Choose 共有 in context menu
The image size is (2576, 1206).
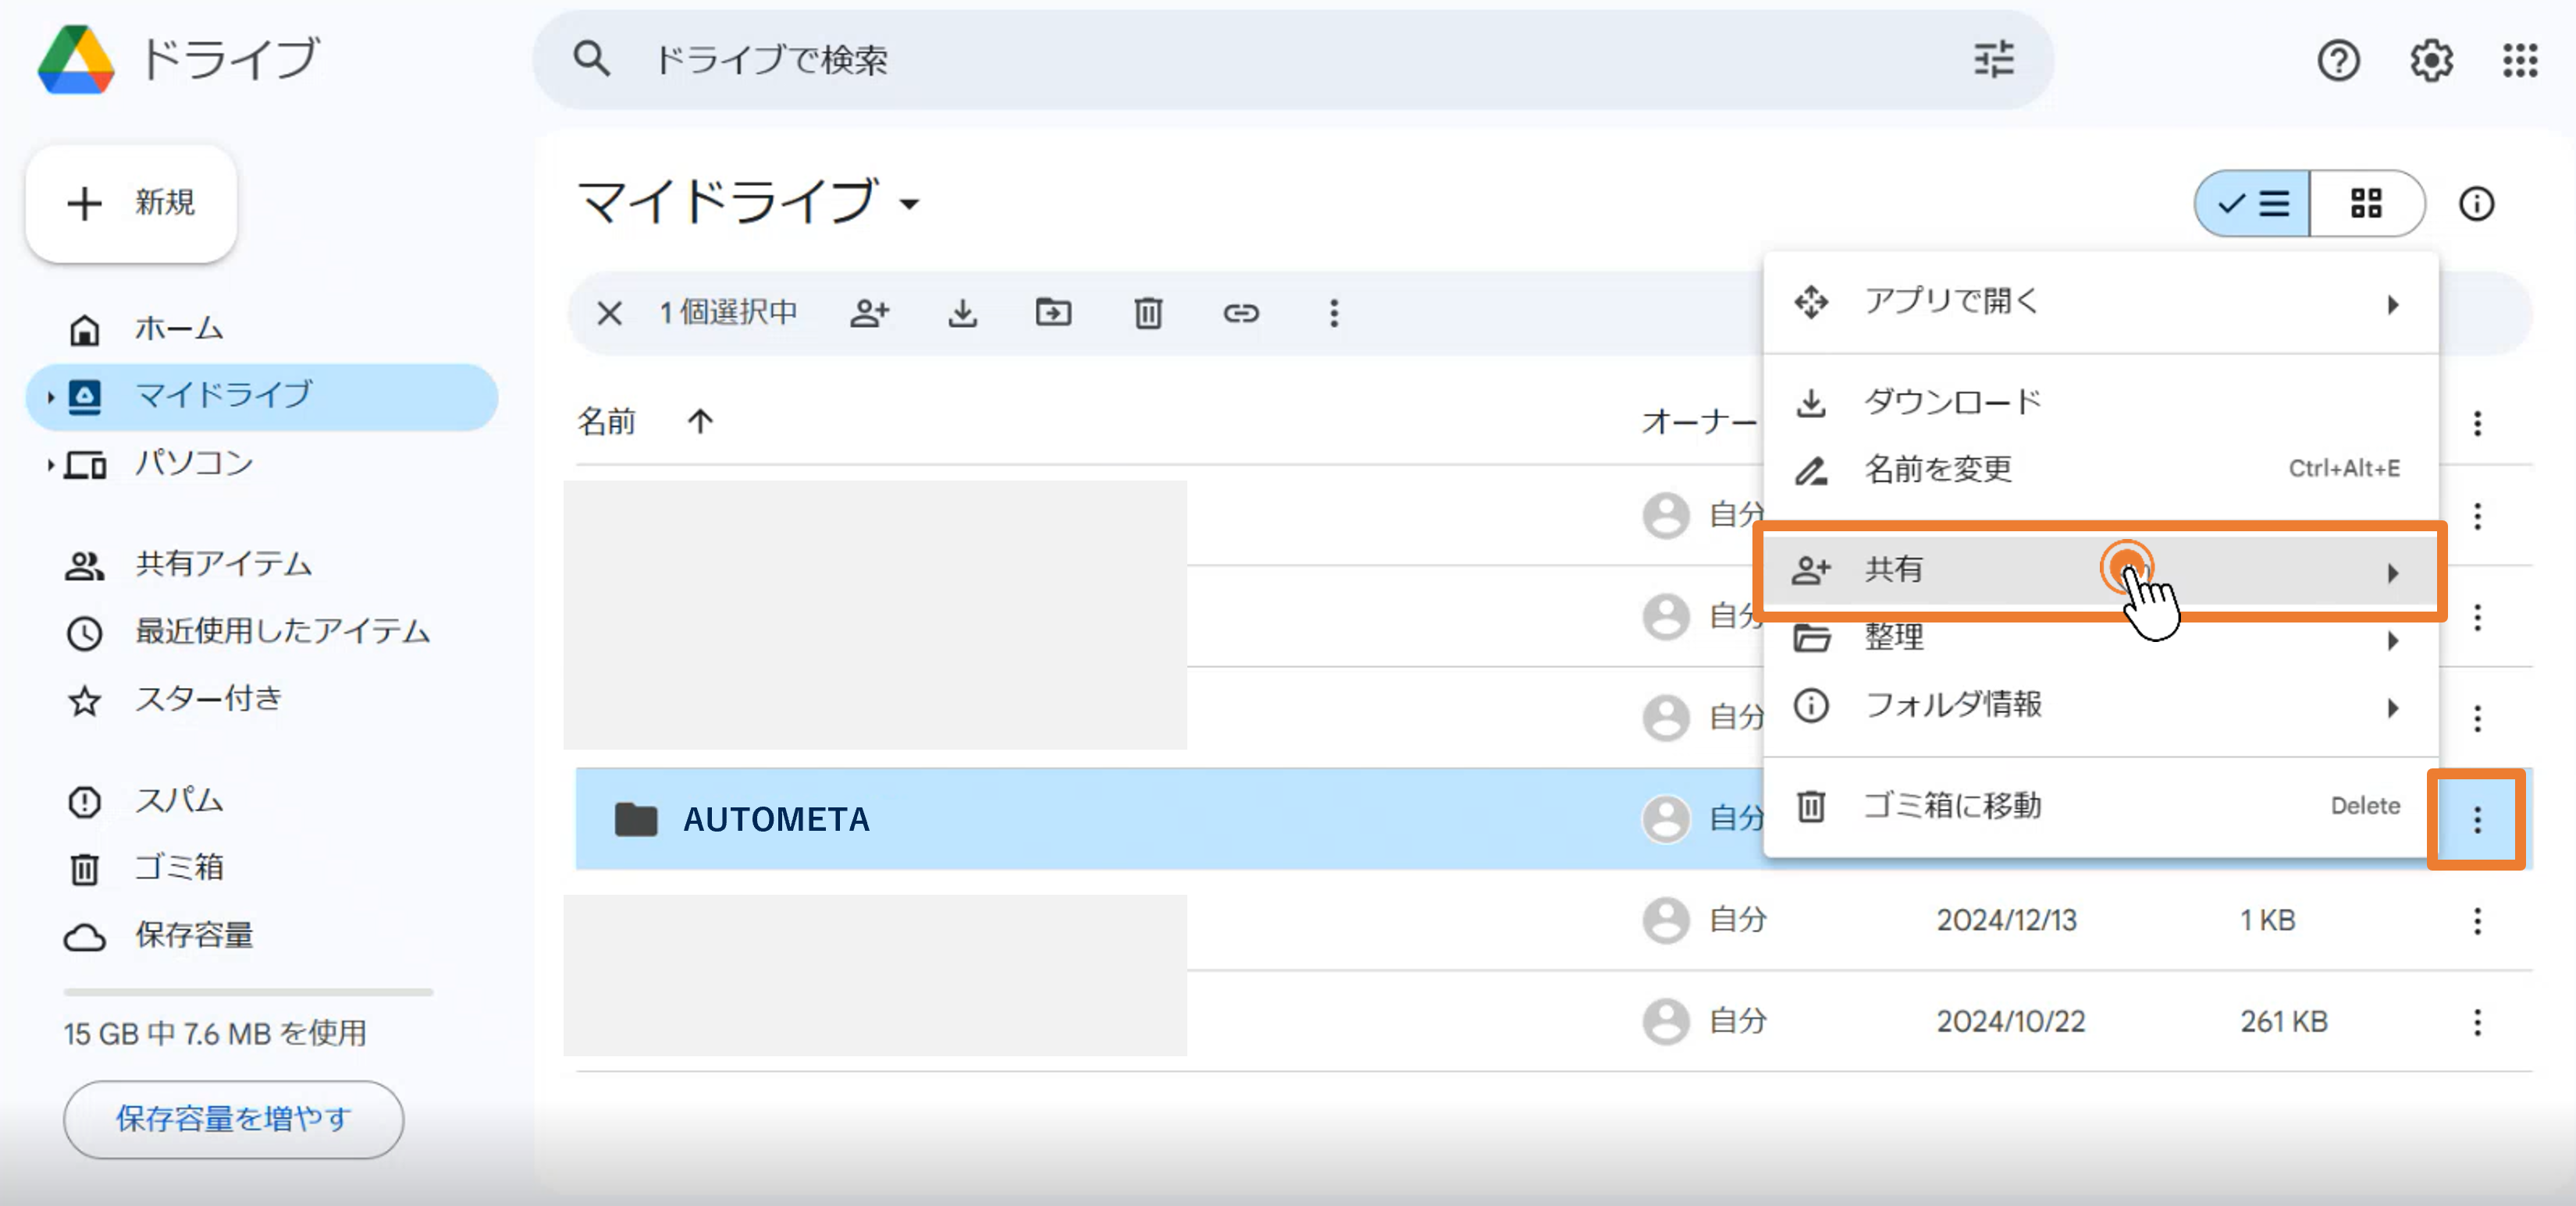point(2100,569)
